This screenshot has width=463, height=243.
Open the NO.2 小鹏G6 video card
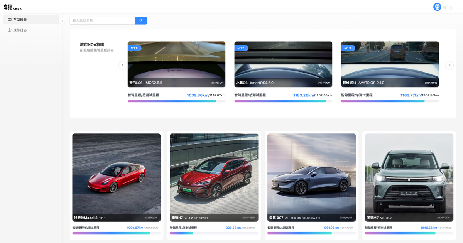(283, 64)
